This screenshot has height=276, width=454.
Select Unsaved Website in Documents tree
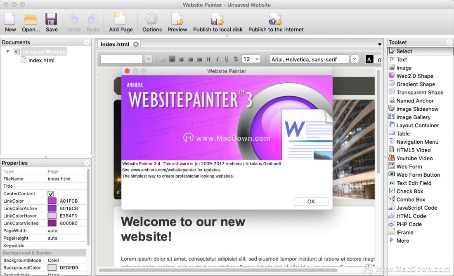[44, 51]
